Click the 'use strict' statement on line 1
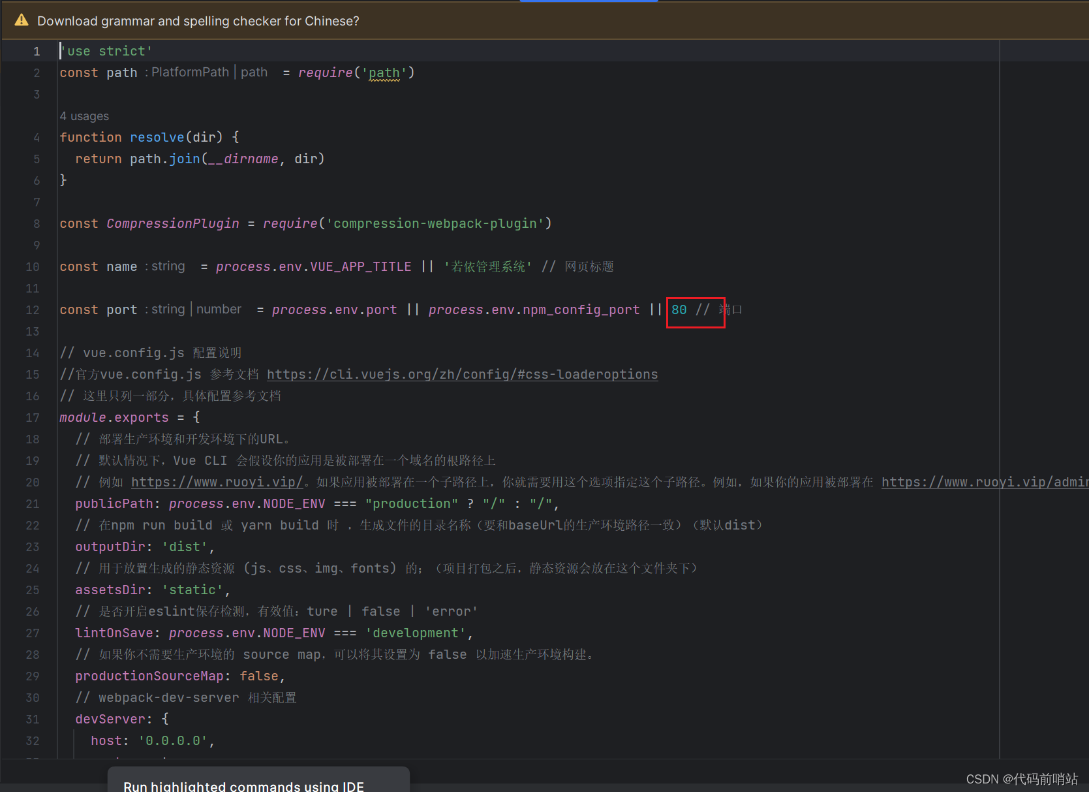This screenshot has height=792, width=1089. coord(106,51)
